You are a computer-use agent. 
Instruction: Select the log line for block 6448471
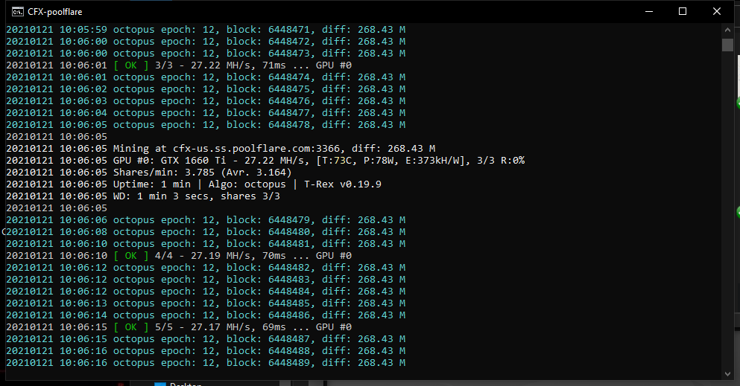tap(206, 30)
